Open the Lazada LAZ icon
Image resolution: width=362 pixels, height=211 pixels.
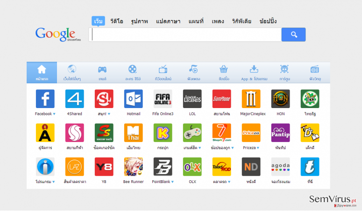[75, 167]
